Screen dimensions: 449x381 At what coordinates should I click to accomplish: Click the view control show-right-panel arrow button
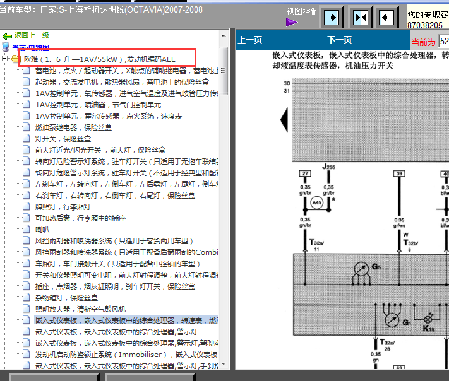332,18
